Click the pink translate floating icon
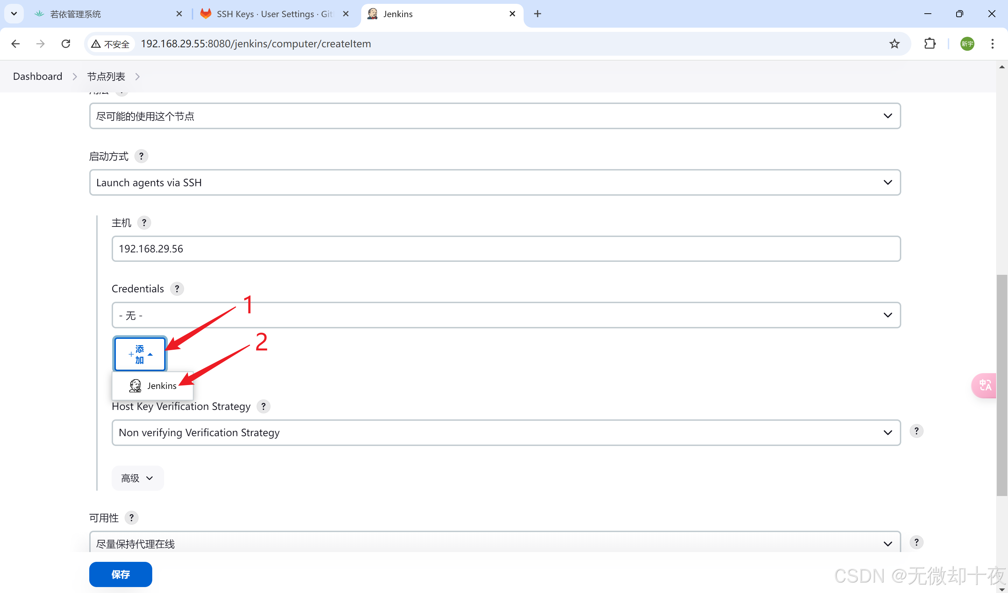This screenshot has height=593, width=1008. pos(985,385)
